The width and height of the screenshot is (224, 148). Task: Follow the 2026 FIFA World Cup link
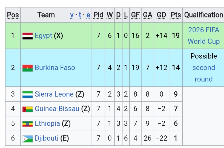203,36
